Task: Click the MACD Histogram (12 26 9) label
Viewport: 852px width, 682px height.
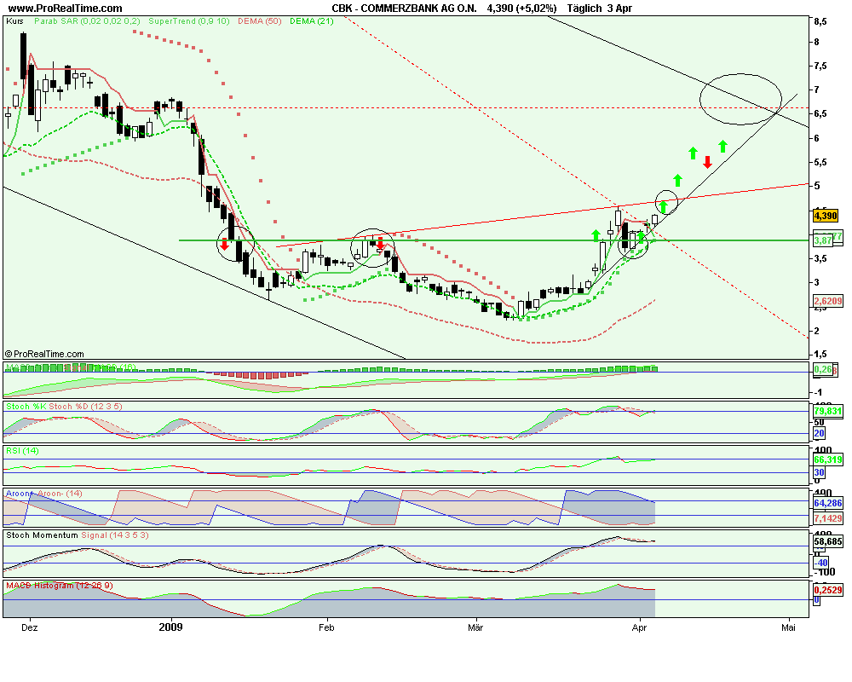Action: click(60, 586)
